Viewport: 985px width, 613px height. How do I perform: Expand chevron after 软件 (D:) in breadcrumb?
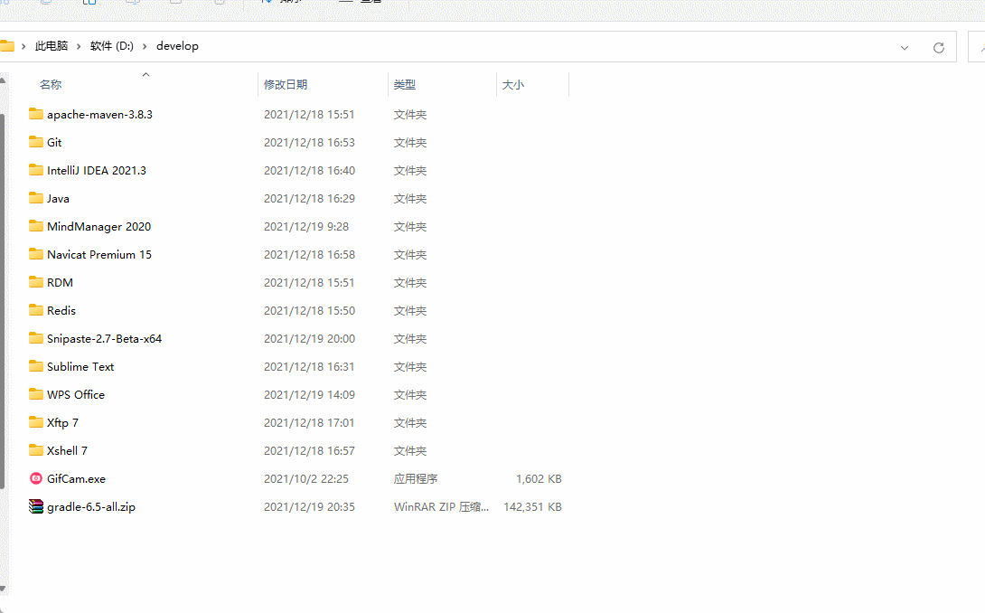[145, 46]
